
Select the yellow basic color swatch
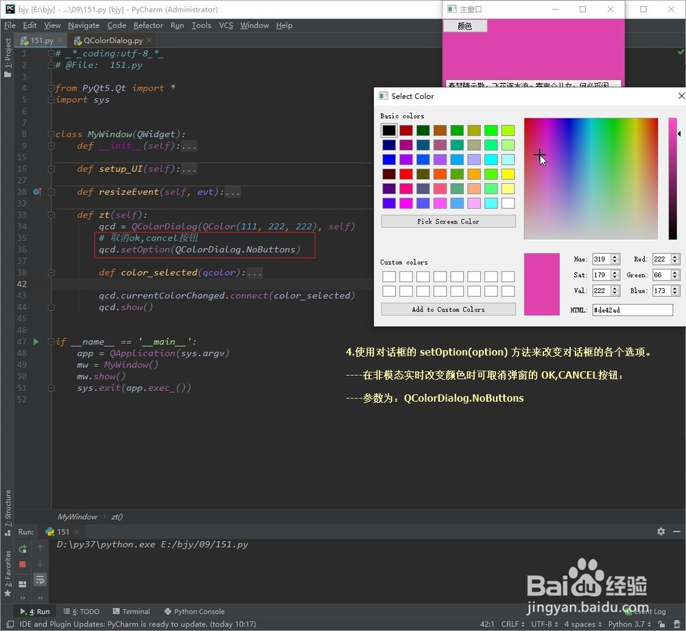508,174
